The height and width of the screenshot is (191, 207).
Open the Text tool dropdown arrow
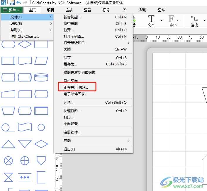pyautogui.click(x=162, y=20)
